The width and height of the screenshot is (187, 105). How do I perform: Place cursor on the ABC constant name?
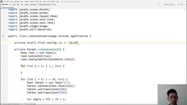pos(60,43)
